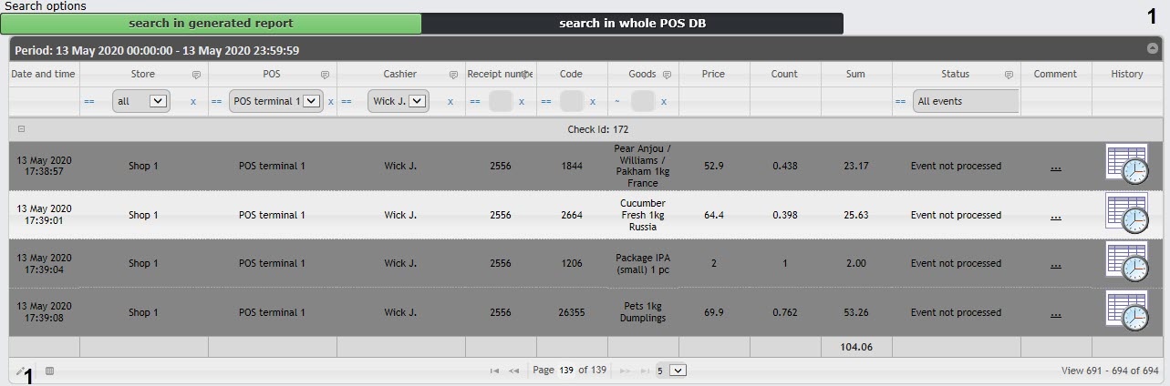Viewport: 1170px width, 386px height.
Task: Collapse the report panel with top-right arrow
Action: pos(1152,48)
